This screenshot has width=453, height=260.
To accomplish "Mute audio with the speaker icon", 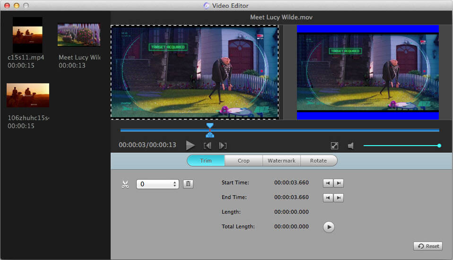I will (x=351, y=146).
